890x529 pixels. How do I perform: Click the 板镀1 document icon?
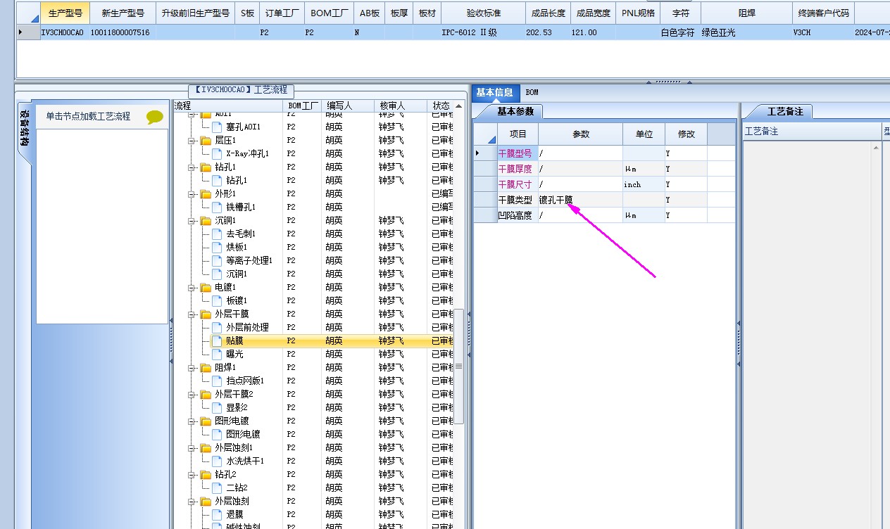pos(217,300)
